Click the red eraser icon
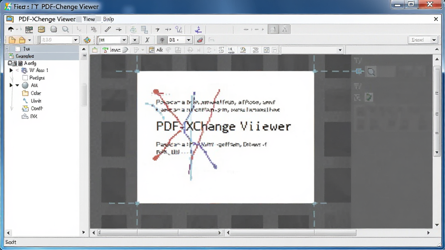The width and height of the screenshot is (445, 250). (x=200, y=40)
